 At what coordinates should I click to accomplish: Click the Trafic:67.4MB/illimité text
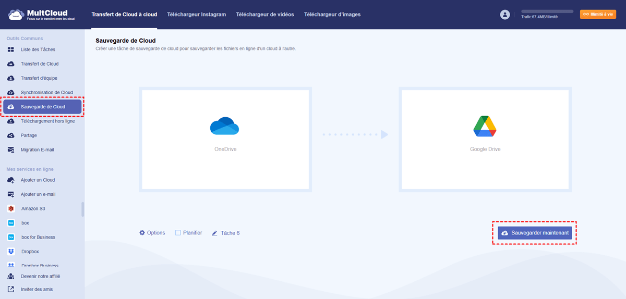(x=539, y=17)
